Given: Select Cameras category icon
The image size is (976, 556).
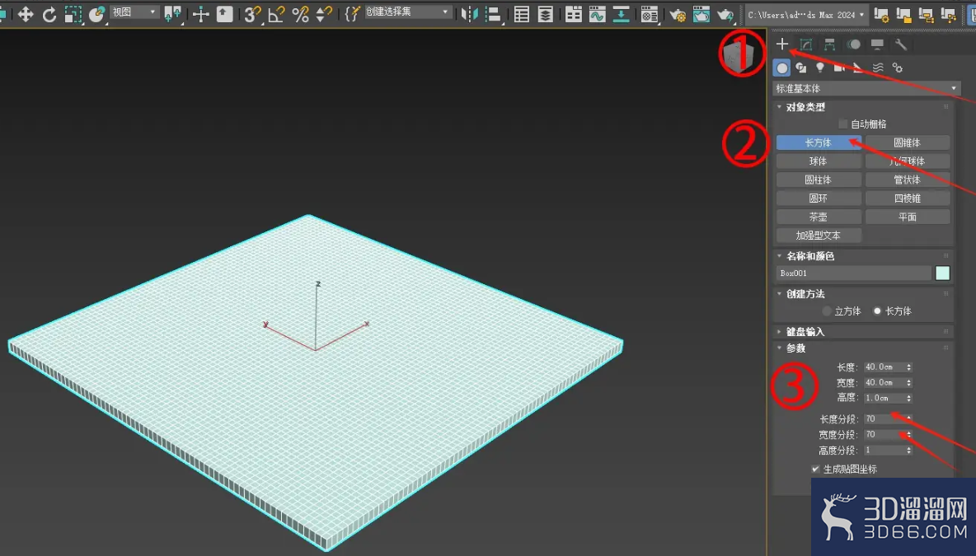Looking at the screenshot, I should [840, 68].
